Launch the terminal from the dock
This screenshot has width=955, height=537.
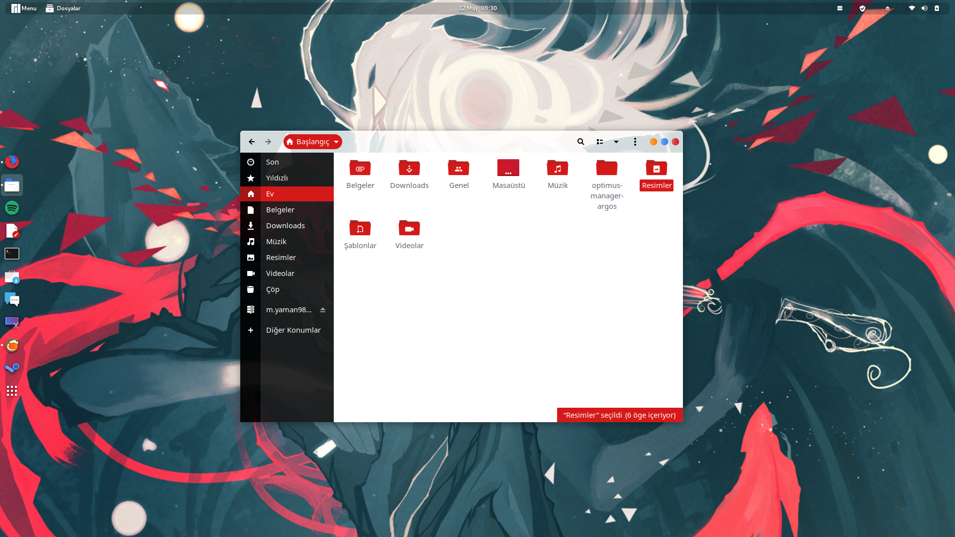pyautogui.click(x=12, y=254)
